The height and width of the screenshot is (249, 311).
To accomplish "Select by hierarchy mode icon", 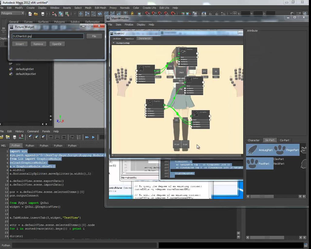I will point(54,14).
